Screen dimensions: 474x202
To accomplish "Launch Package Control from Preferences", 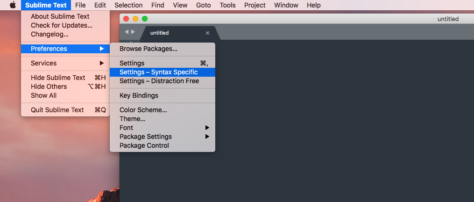I will (x=163, y=146).
